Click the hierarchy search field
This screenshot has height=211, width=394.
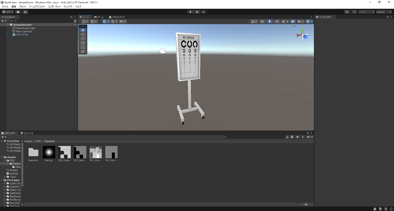pos(42,21)
